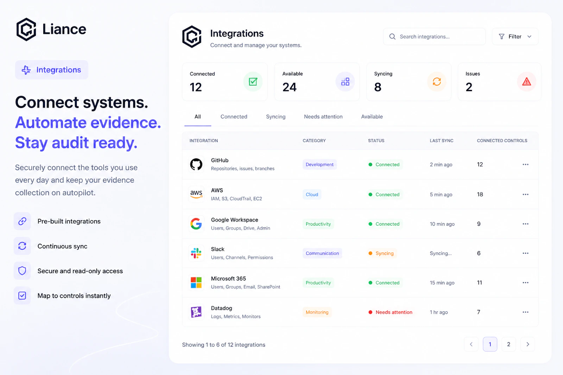Image resolution: width=563 pixels, height=375 pixels.
Task: Click the CONNECTED CONTROLS column header
Action: [502, 141]
